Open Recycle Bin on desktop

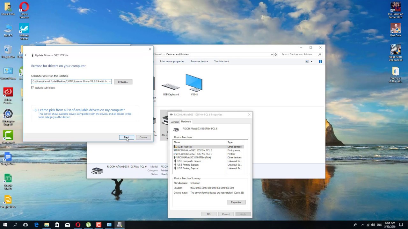click(8, 52)
